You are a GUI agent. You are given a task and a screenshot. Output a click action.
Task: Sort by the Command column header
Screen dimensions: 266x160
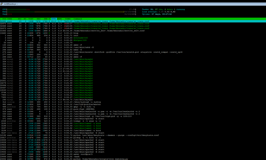coord(77,19)
